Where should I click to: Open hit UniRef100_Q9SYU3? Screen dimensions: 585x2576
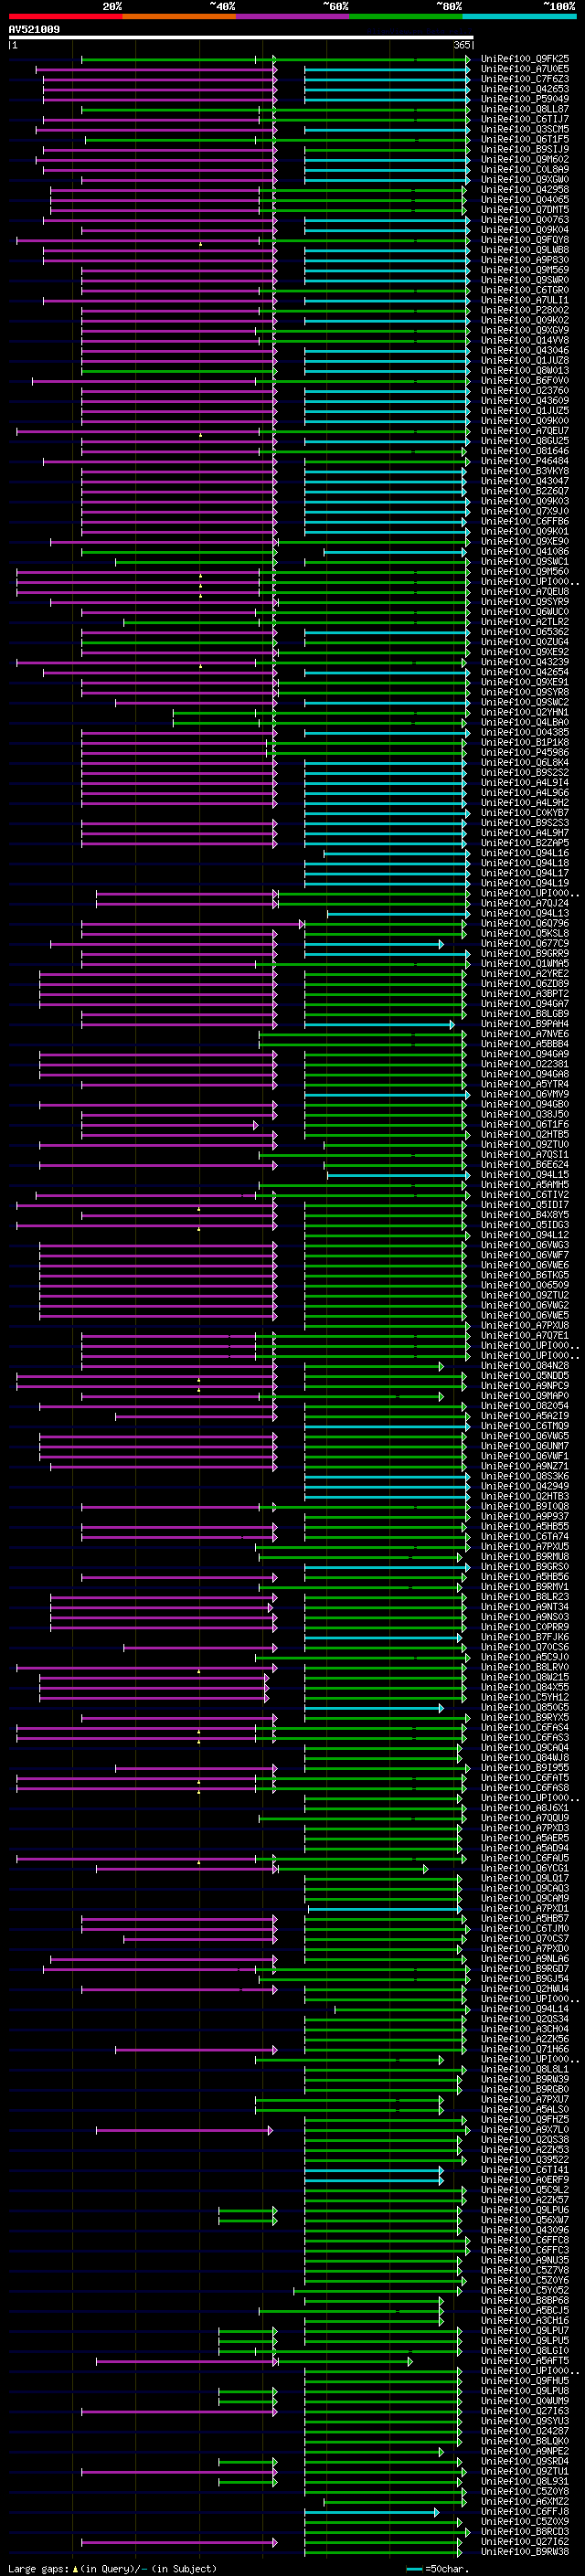pos(525,2421)
